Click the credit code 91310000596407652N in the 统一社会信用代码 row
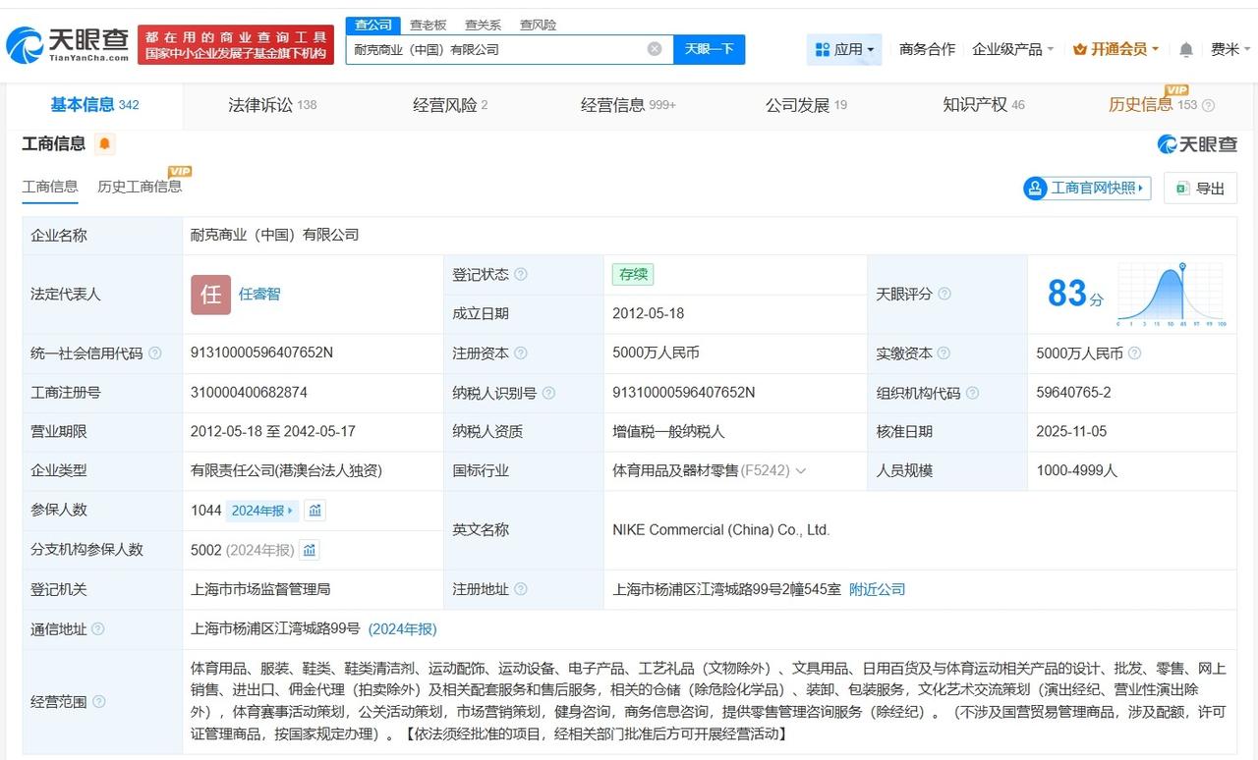The width and height of the screenshot is (1258, 760). point(262,353)
